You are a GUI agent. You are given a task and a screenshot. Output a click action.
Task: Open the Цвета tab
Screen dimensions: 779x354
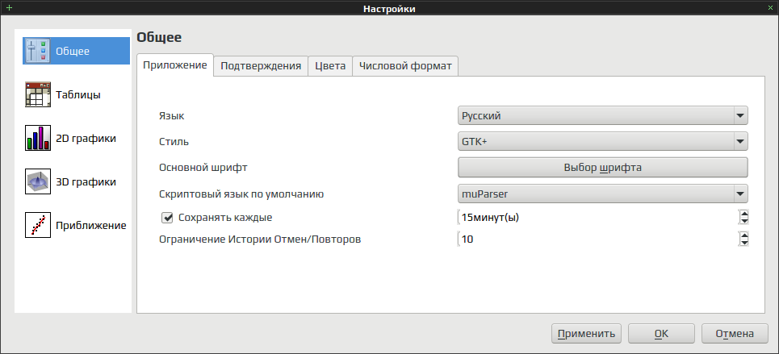330,66
